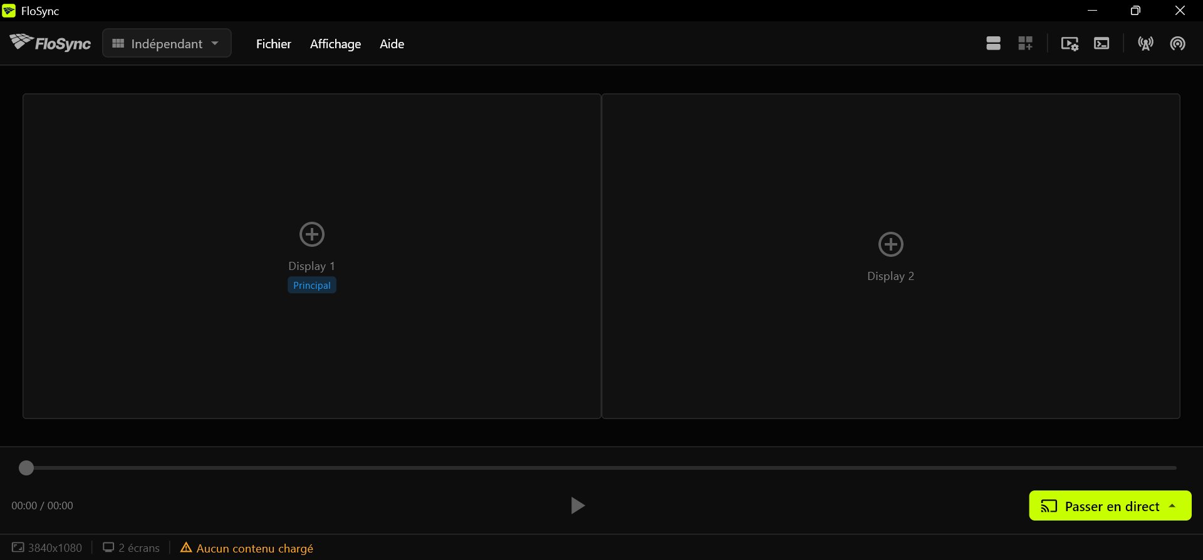Open the Indépendant mode dropdown
Screen dimensions: 1203x560
click(167, 43)
